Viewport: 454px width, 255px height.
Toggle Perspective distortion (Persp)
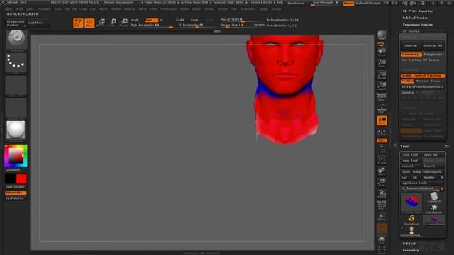coord(382,97)
